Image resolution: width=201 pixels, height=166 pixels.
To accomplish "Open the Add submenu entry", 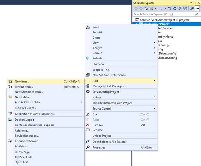I will [121, 81].
